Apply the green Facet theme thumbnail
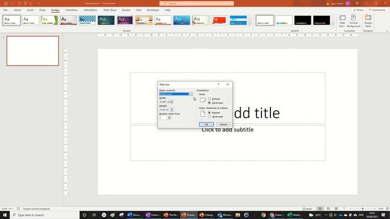This screenshot has height=219, width=390. click(x=49, y=20)
